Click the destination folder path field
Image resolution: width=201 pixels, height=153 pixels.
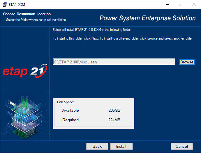[x=114, y=62]
